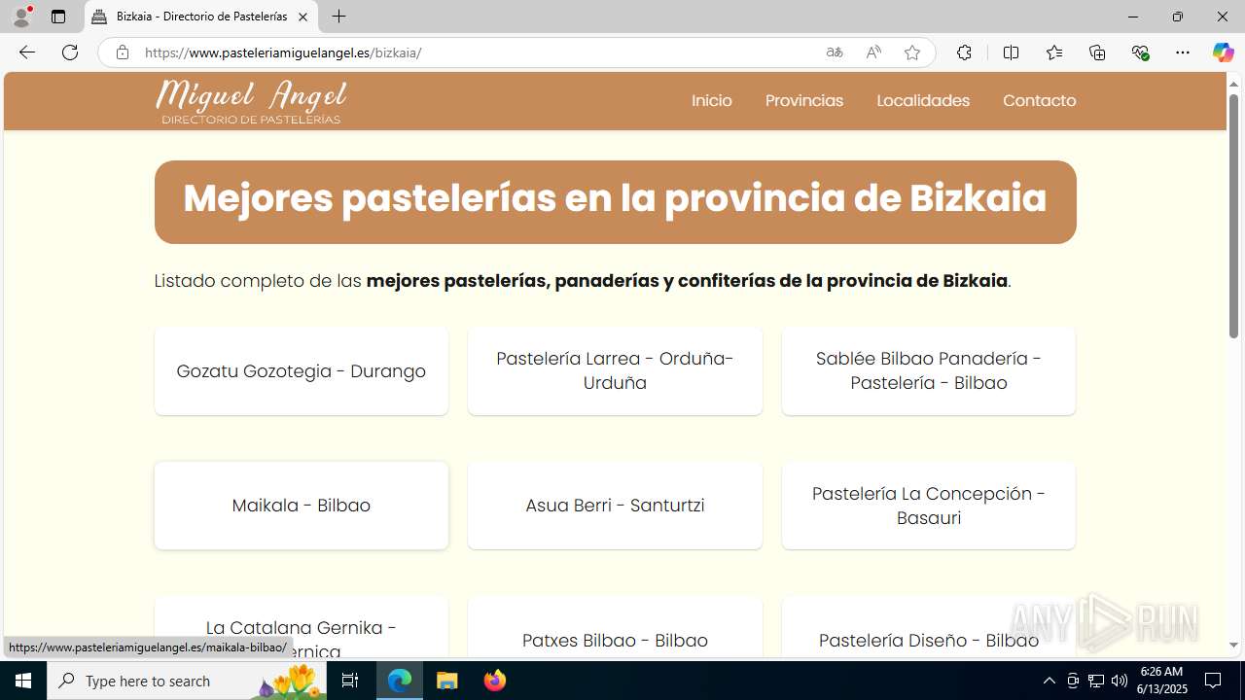Start Read aloud from address bar
The height and width of the screenshot is (700, 1245).
click(x=873, y=52)
